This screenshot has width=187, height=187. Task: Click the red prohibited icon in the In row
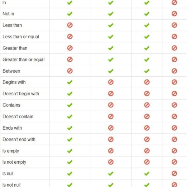pyautogui.click(x=174, y=2)
